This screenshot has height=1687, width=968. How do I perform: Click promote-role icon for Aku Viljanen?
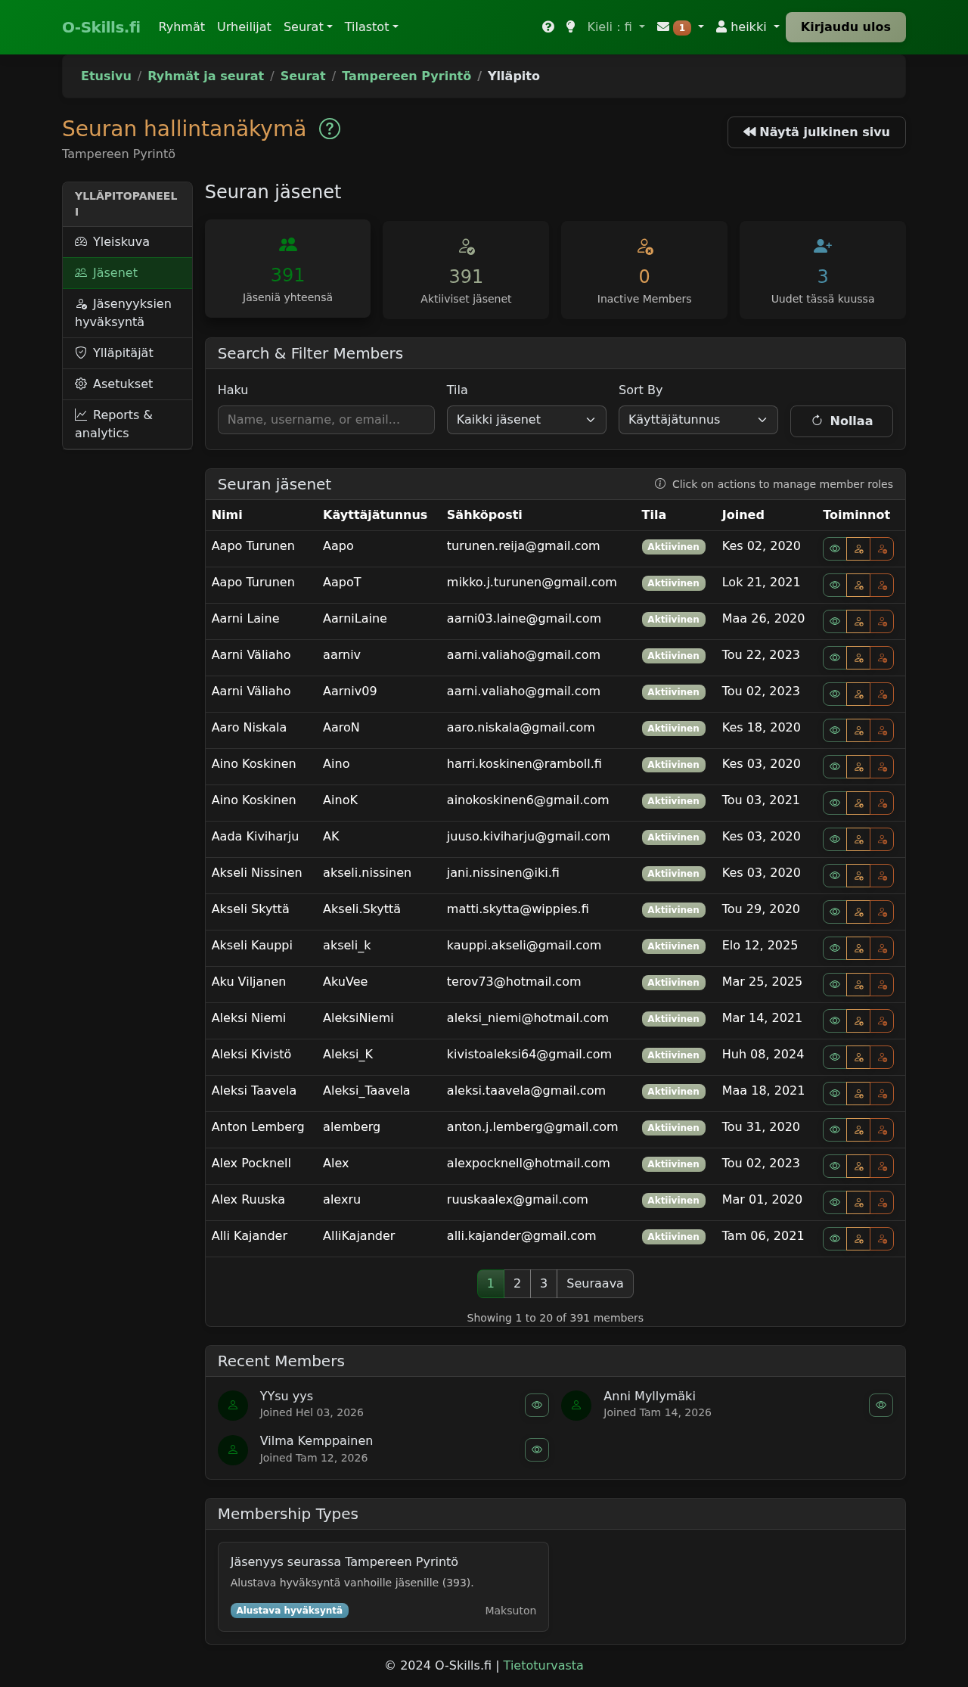click(x=858, y=985)
